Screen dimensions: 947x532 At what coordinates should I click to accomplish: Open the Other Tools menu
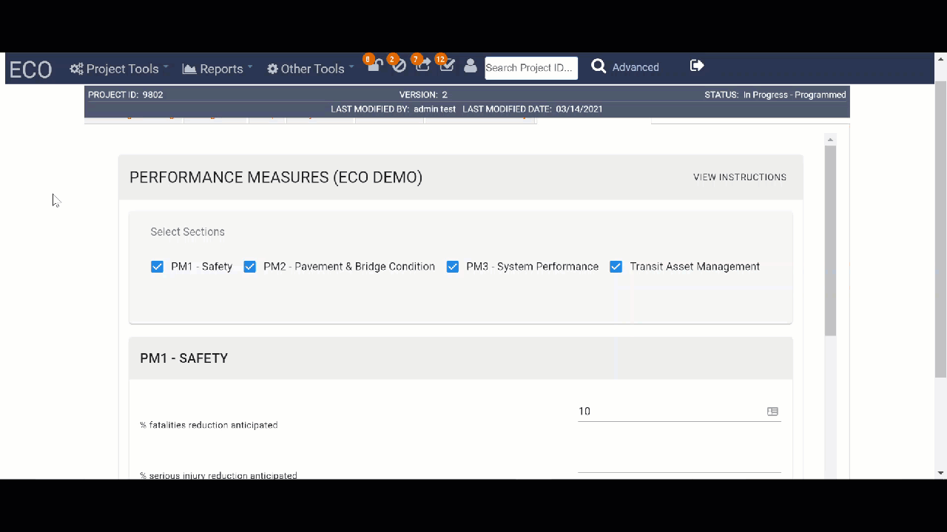point(311,69)
